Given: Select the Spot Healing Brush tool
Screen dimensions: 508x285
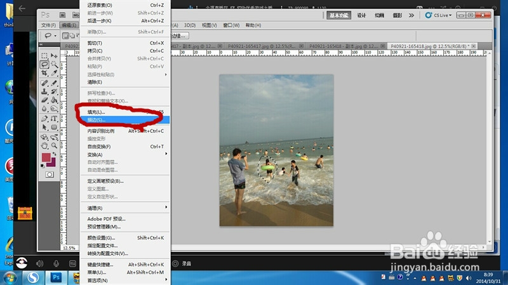Looking at the screenshot, I should 44,83.
